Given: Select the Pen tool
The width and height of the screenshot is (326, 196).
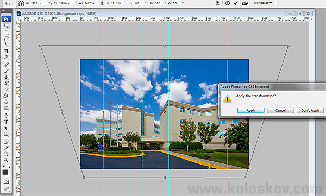Looking at the screenshot, I should [6, 116].
